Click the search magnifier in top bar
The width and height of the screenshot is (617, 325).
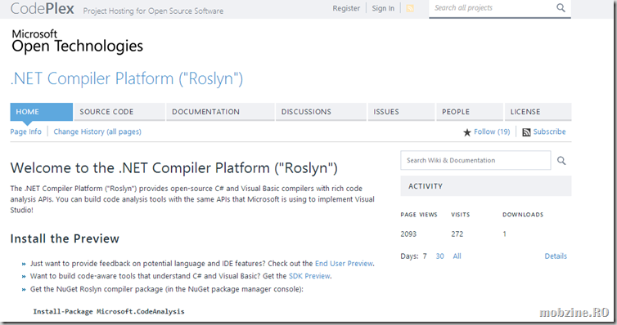tap(561, 7)
